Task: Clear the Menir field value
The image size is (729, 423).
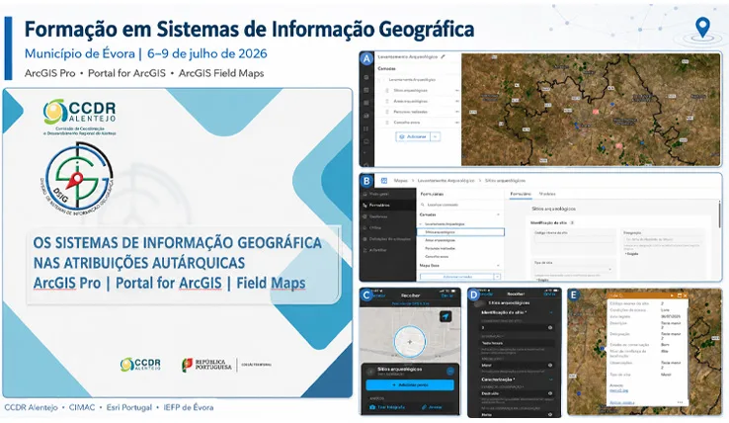Action: coord(550,366)
